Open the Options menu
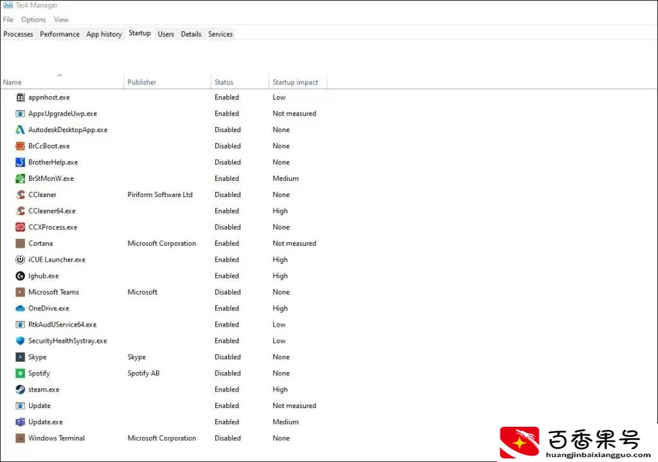 (33, 20)
